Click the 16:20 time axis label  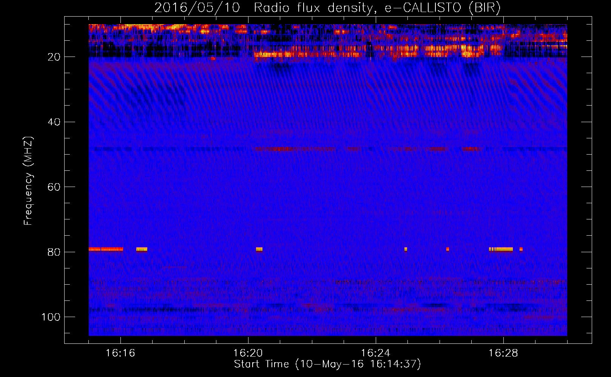(x=248, y=353)
